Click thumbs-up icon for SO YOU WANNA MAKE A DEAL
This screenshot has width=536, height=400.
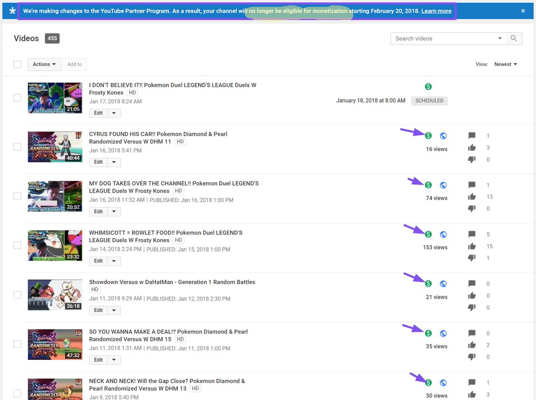472,345
